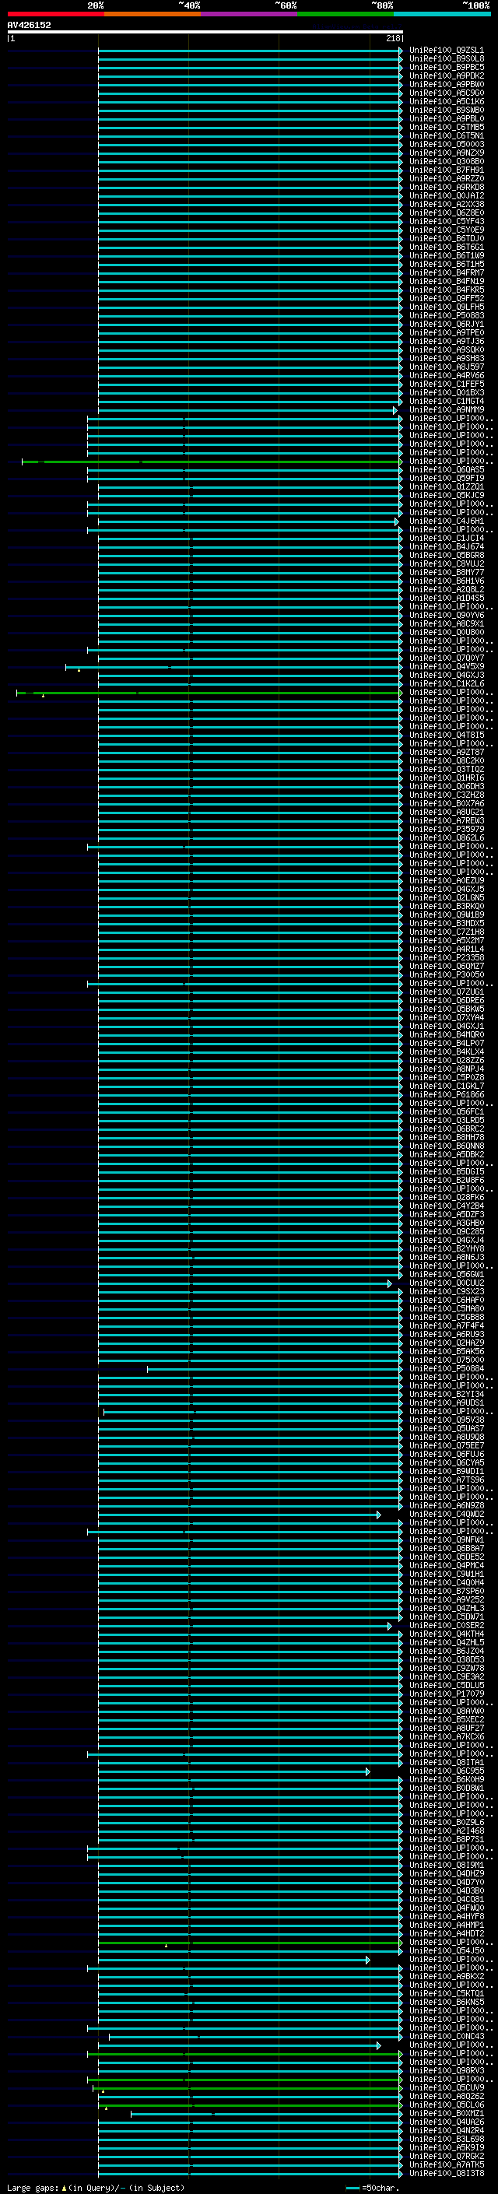Click the UniRef100_A2Q8L2 label

point(446,589)
